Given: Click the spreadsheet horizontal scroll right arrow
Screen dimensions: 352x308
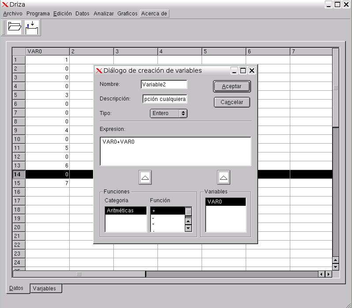Looking at the screenshot, I should [329, 274].
